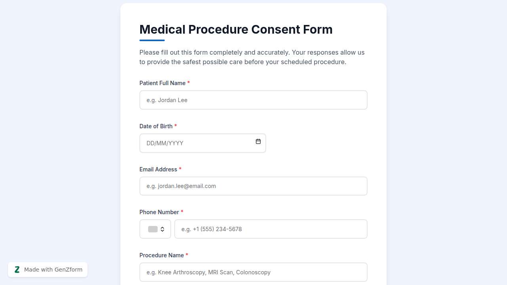Click the red asterisk beside Procedure Name
The height and width of the screenshot is (285, 507).
click(x=187, y=255)
